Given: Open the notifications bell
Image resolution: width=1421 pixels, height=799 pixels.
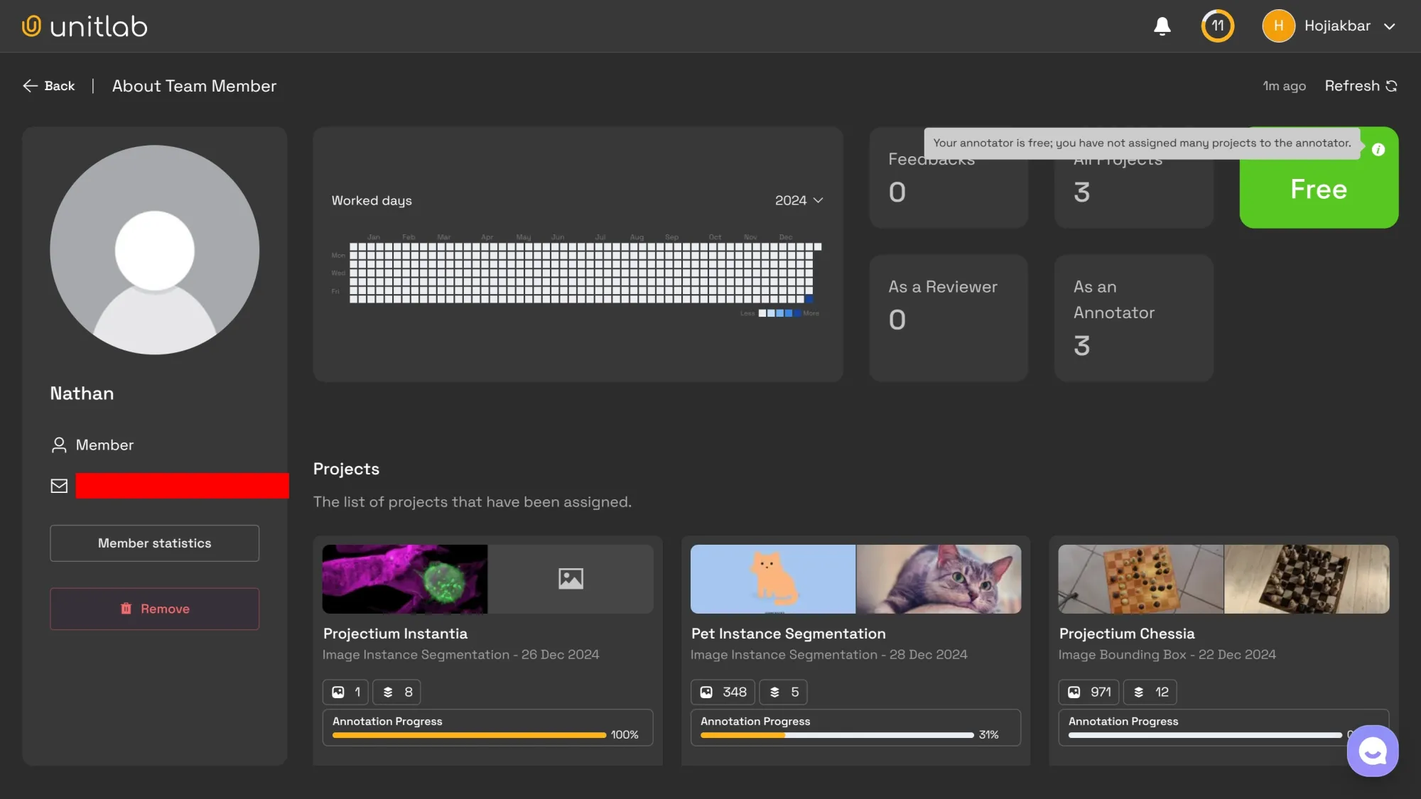Looking at the screenshot, I should pyautogui.click(x=1162, y=26).
